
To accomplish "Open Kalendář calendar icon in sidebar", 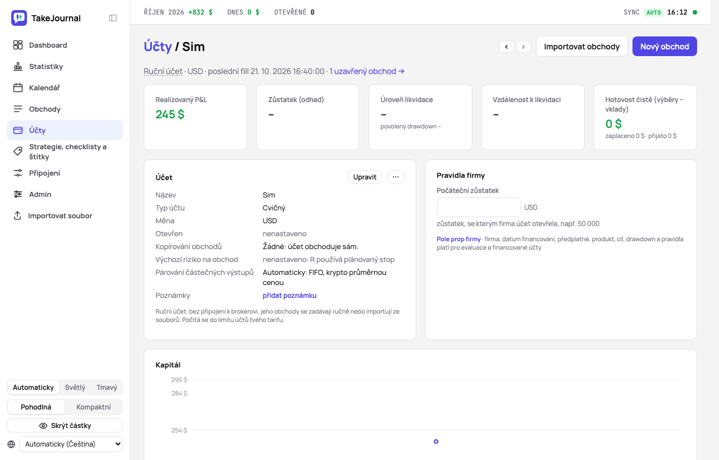I will pos(18,88).
